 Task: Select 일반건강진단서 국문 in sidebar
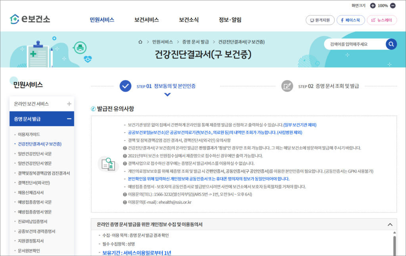35,154
